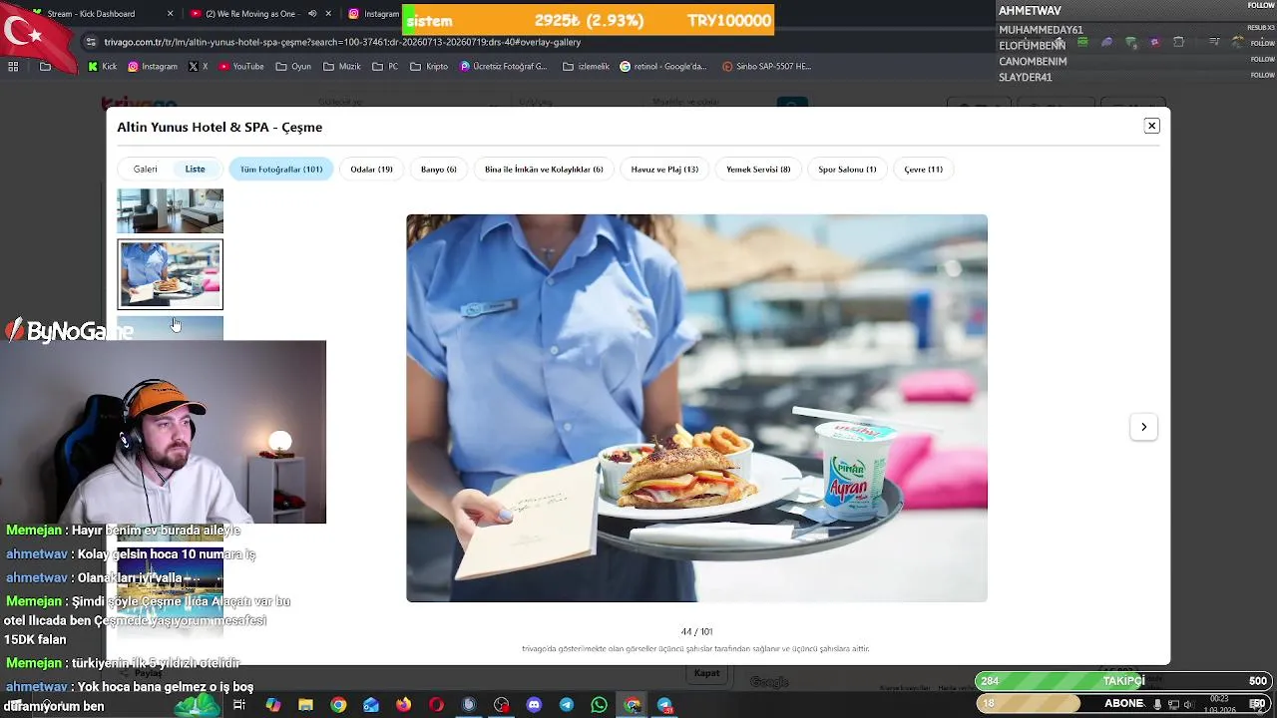1277x718 pixels.
Task: Open the X bookmark
Action: 199,67
